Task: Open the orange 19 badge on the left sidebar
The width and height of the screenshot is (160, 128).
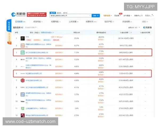Action: (9, 43)
